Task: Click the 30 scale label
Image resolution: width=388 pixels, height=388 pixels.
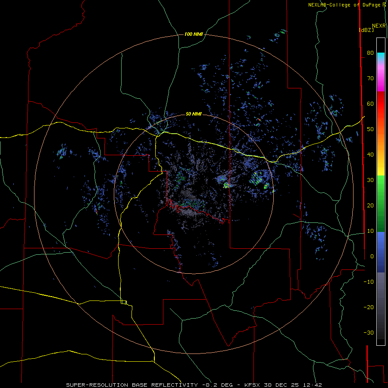Action: (370, 180)
